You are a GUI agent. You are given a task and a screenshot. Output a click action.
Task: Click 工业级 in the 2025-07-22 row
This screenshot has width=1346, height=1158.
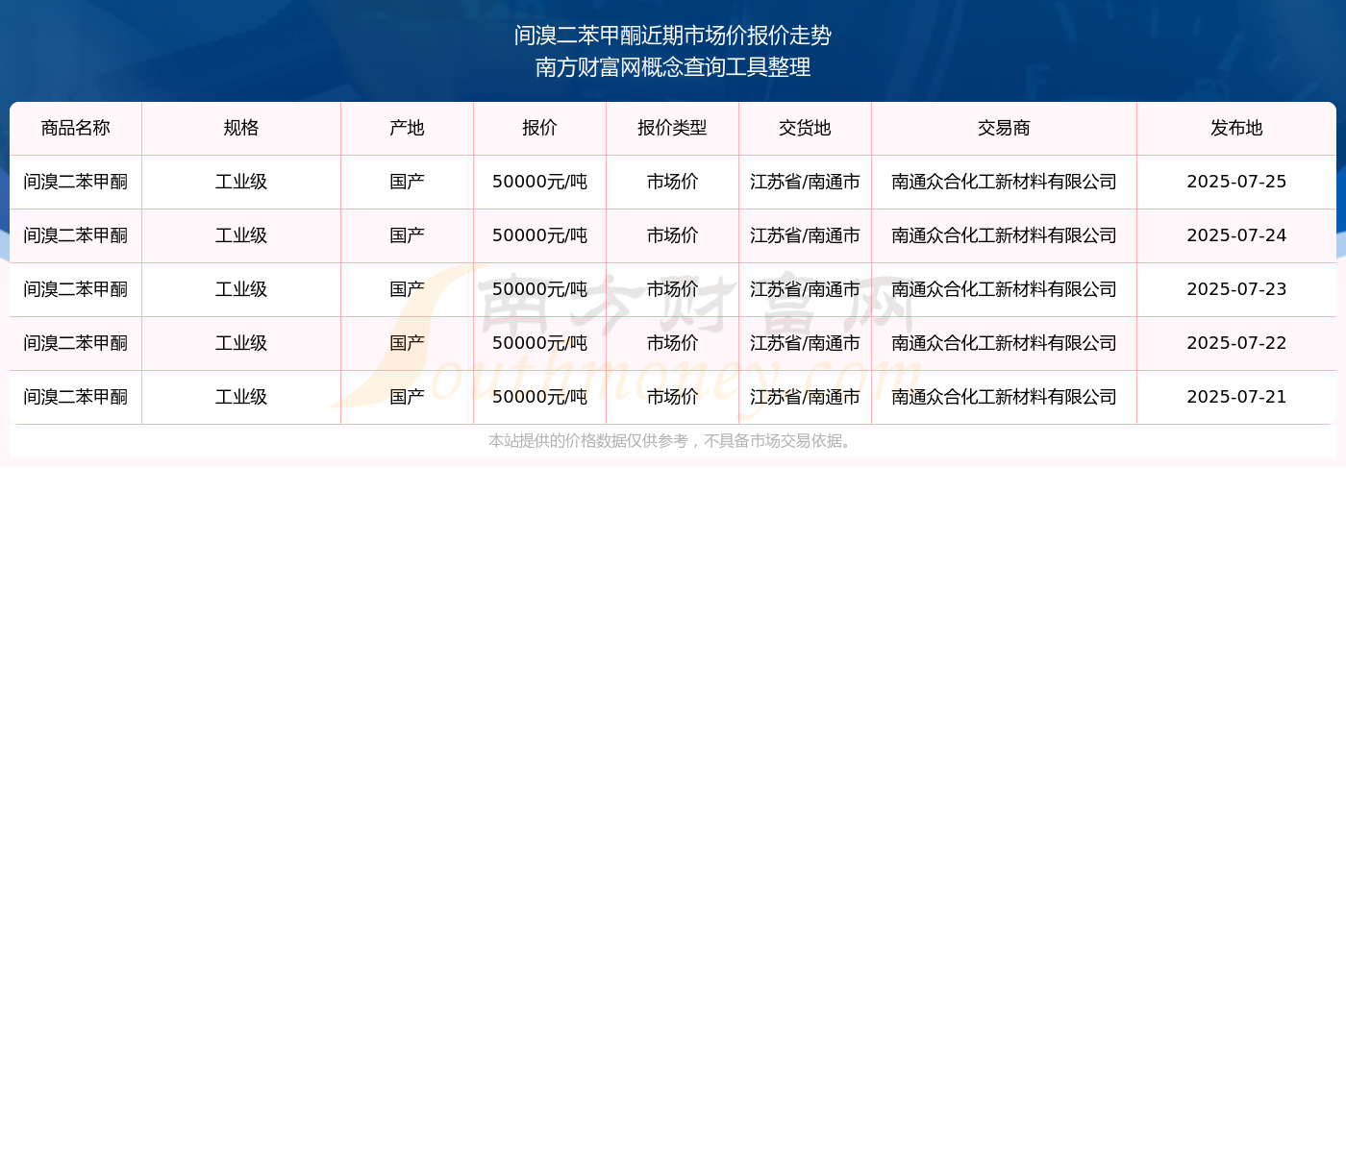pos(241,343)
